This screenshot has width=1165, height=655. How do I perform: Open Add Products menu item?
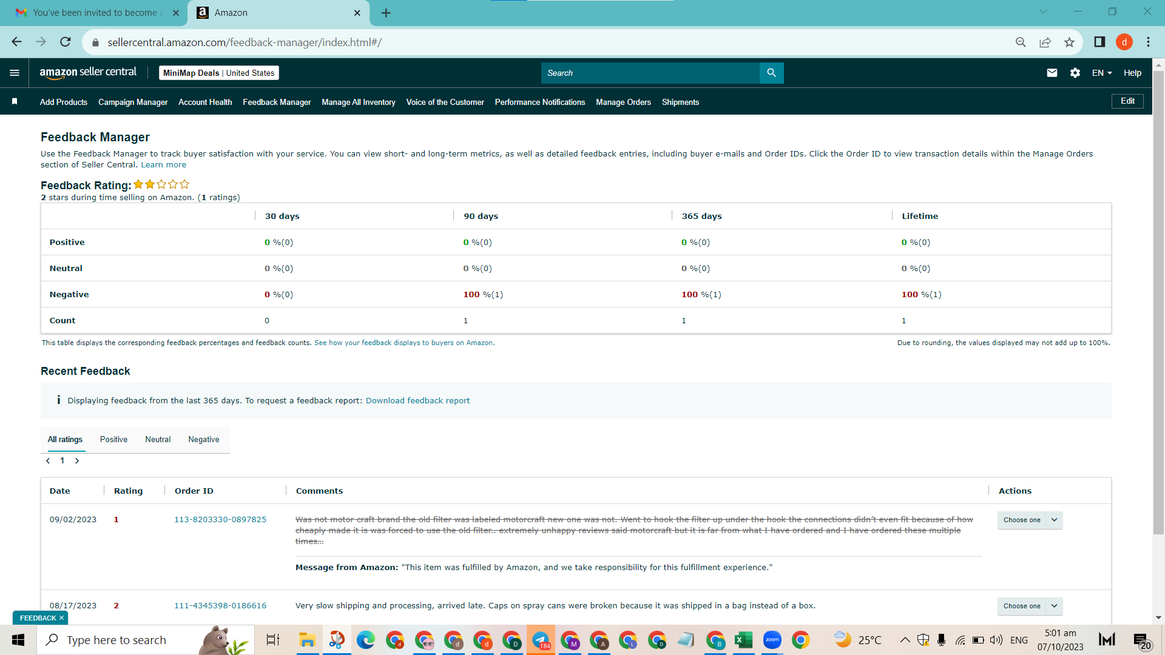(x=64, y=102)
